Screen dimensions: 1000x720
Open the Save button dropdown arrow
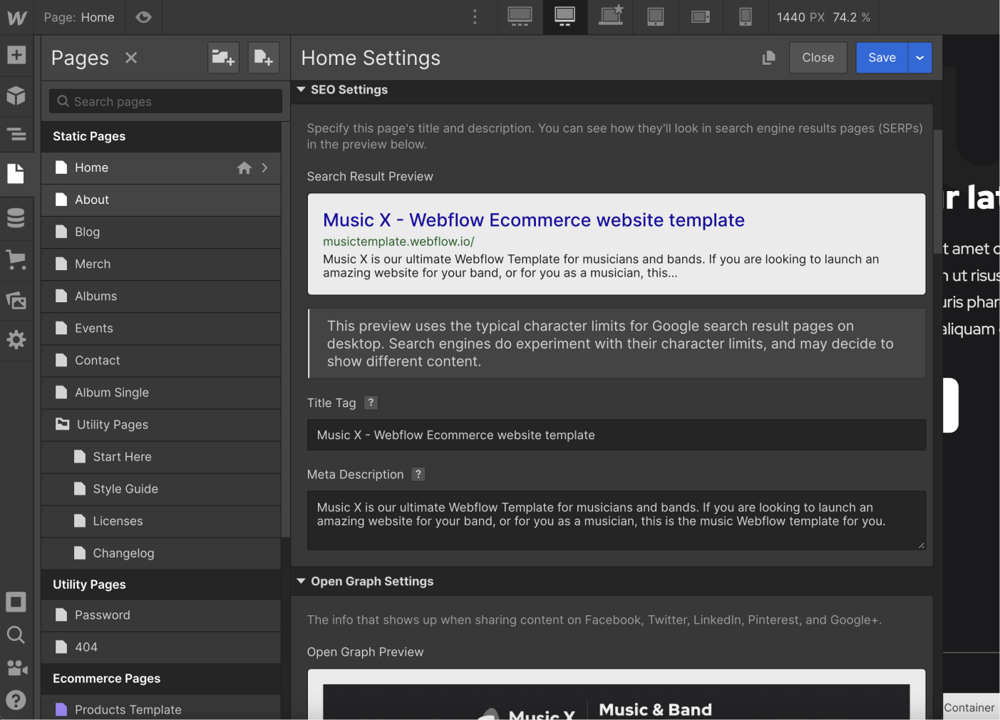pos(919,58)
